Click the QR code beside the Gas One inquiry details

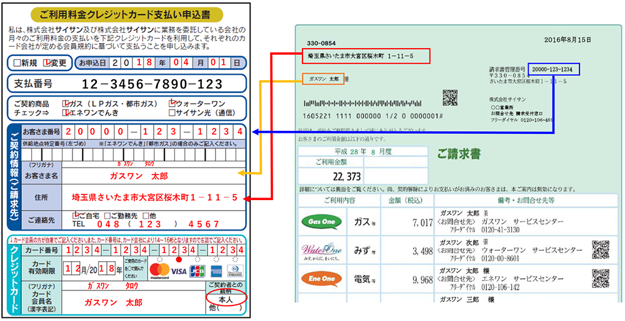tap(601, 249)
